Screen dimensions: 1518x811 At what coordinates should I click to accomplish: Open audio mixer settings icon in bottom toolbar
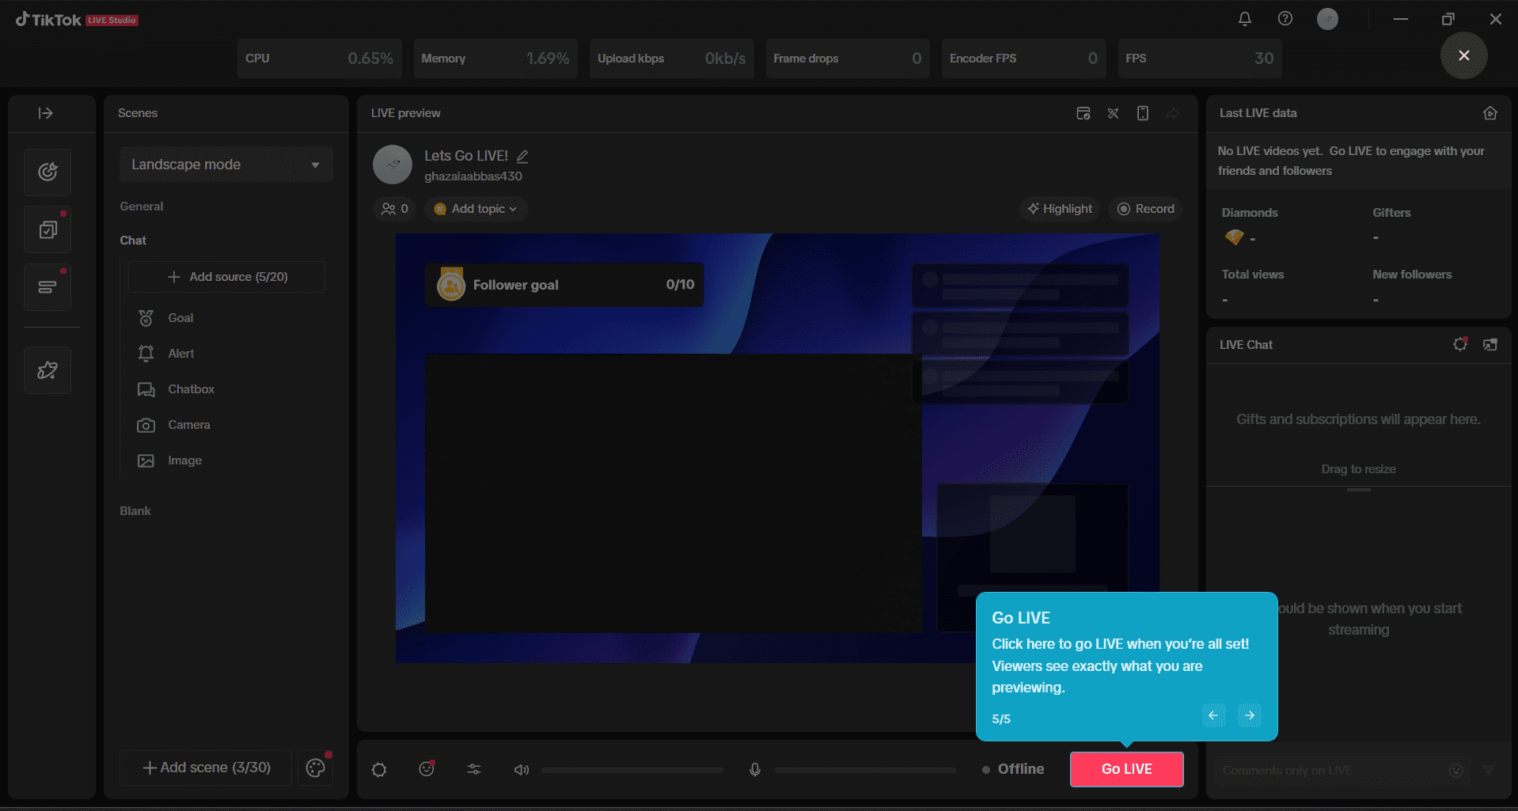coord(473,769)
